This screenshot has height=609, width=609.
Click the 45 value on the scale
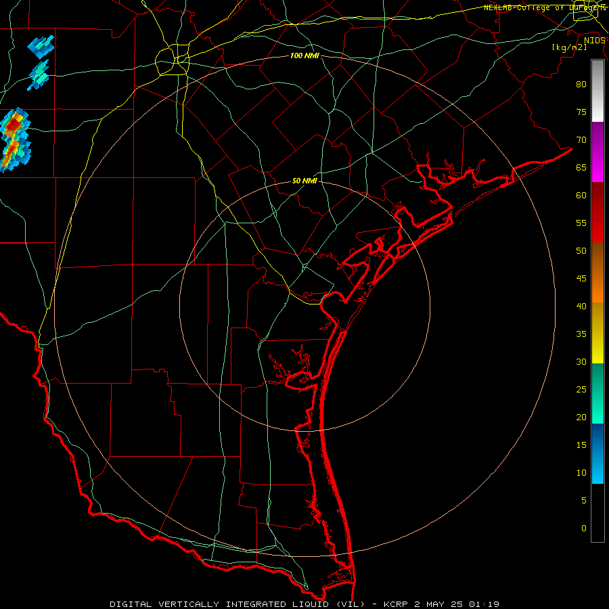coord(581,279)
